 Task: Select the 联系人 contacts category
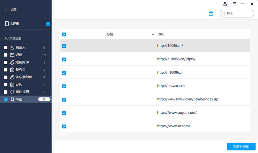(20, 47)
